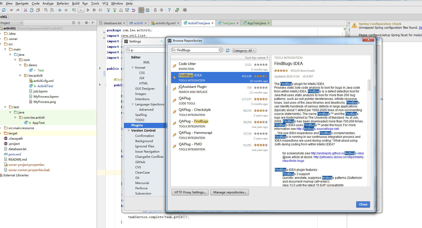Click the Copy icon in toolbar

(x=32, y=10)
